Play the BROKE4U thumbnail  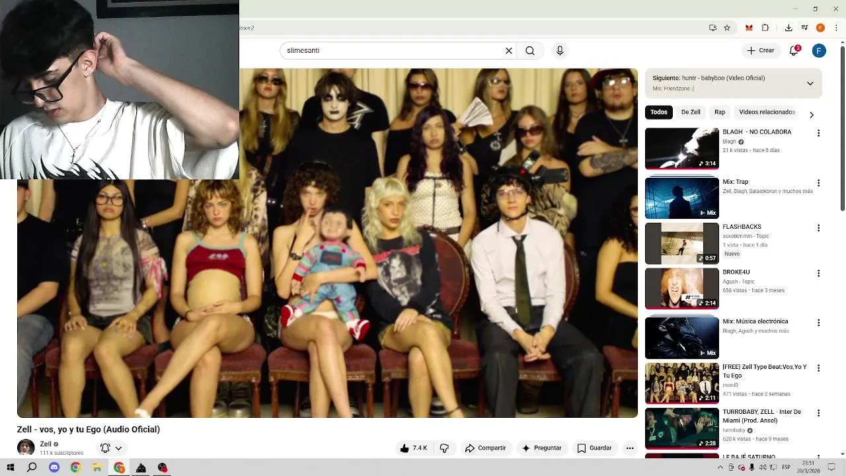(681, 288)
